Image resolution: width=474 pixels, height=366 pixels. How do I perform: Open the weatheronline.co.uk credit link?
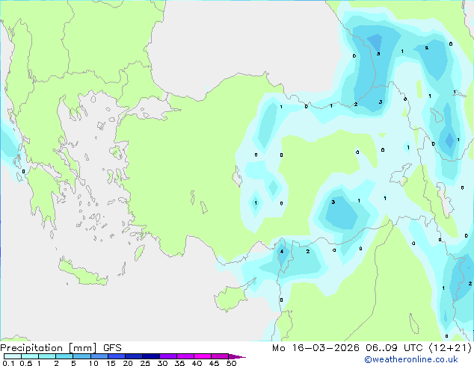[x=411, y=359]
